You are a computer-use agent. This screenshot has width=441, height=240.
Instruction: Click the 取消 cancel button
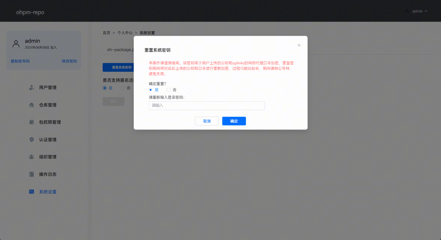[x=207, y=121]
